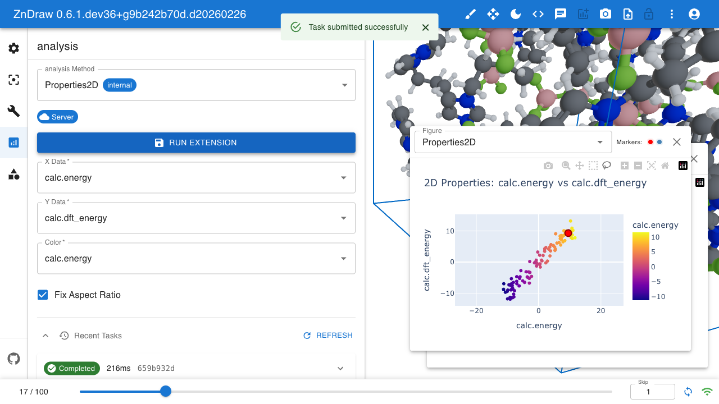
Task: Take a screenshot with the header camera icon
Action: [x=605, y=14]
